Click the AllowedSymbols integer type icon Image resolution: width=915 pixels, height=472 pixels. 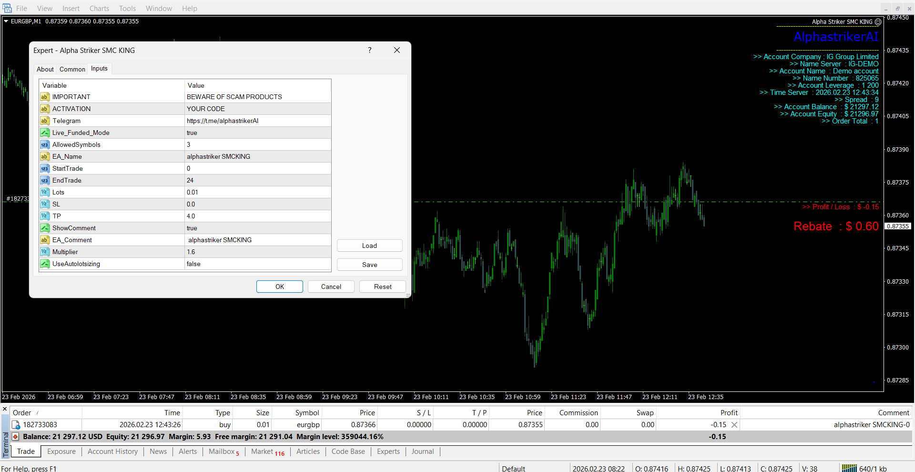pos(45,144)
